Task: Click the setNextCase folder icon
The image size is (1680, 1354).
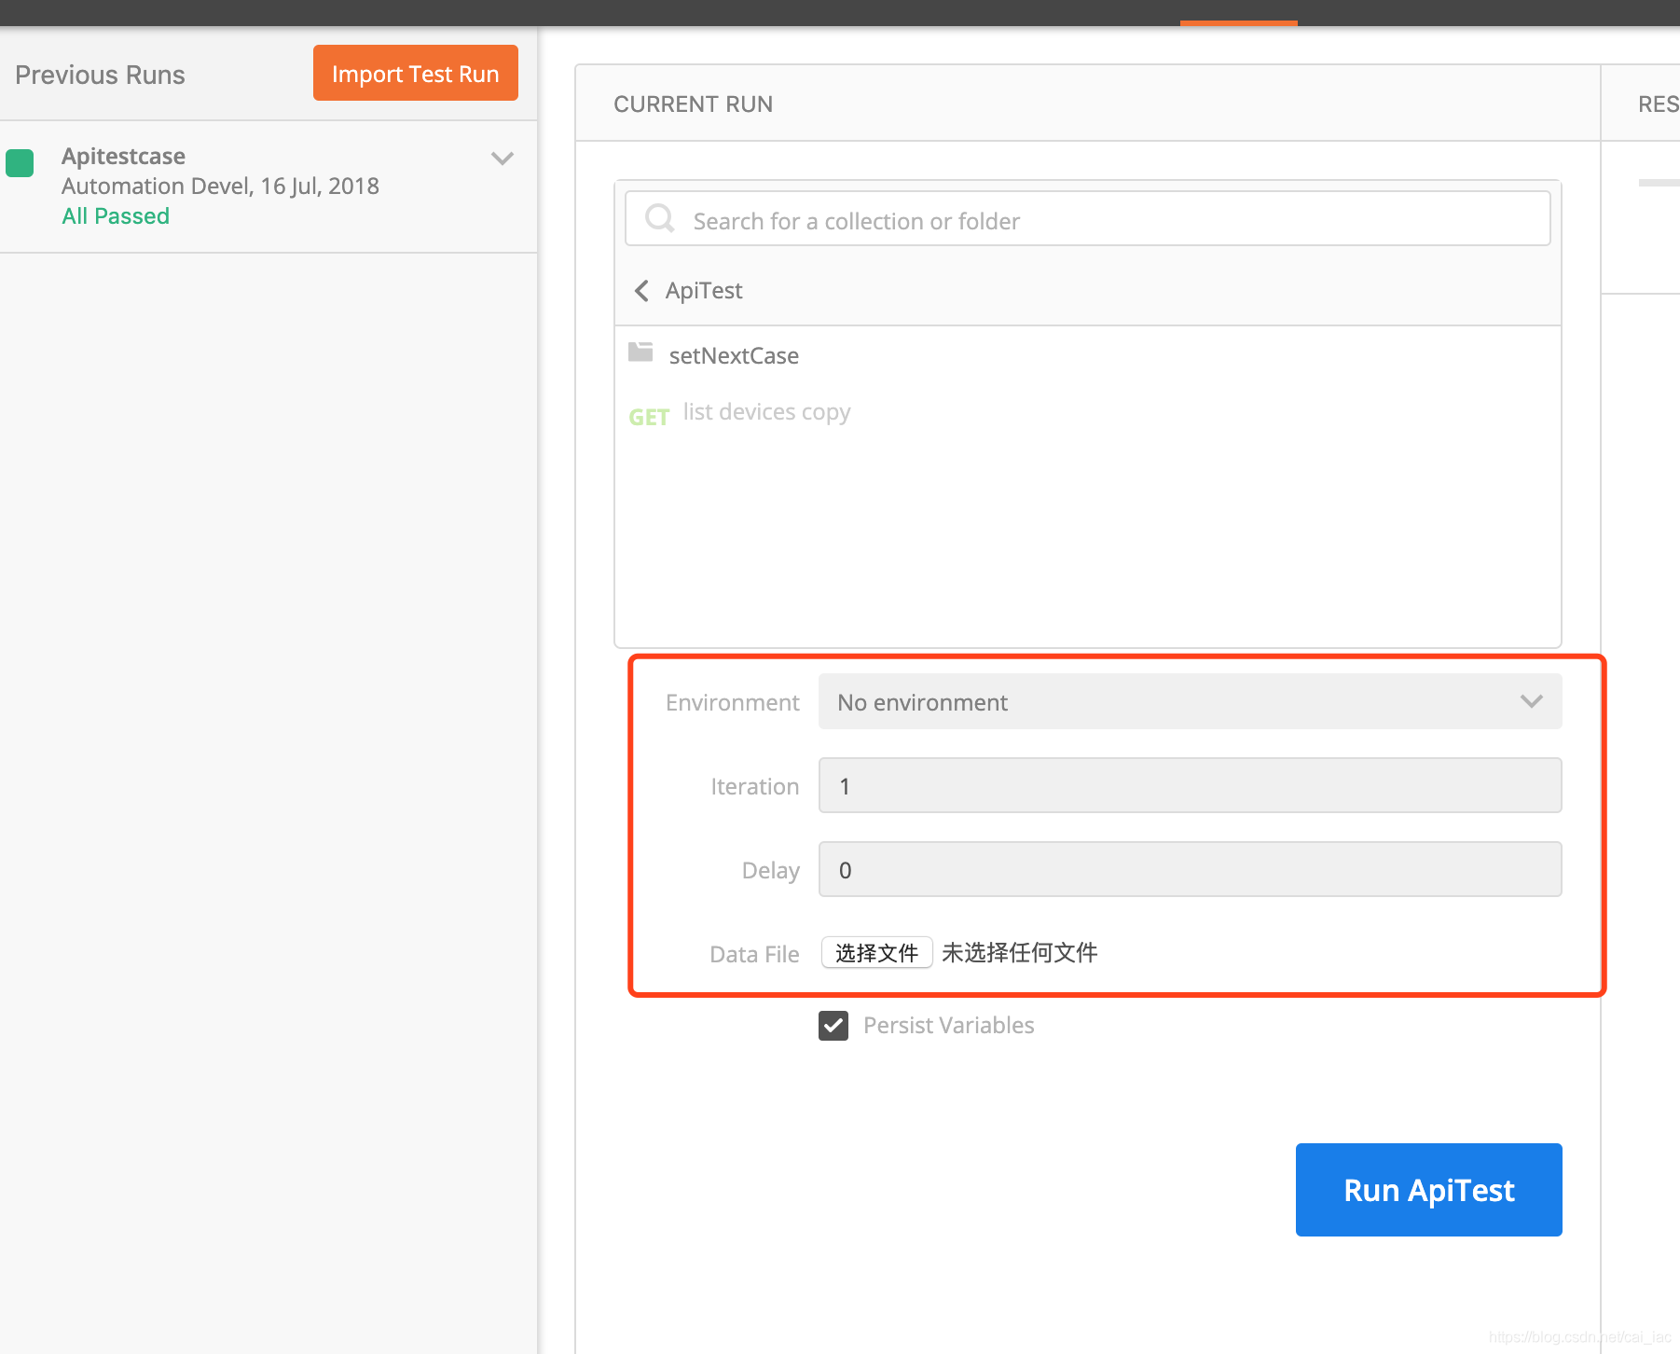Action: click(640, 352)
